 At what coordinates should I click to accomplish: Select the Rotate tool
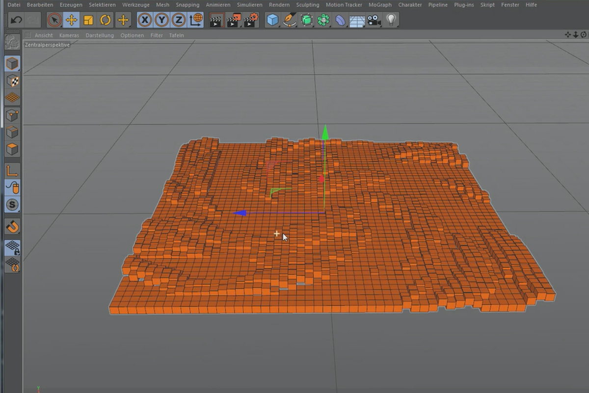click(105, 20)
